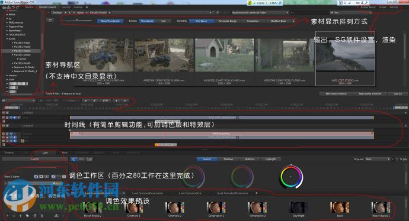Click the refresh folder icon
This screenshot has width=409, height=221.
click(x=50, y=20)
